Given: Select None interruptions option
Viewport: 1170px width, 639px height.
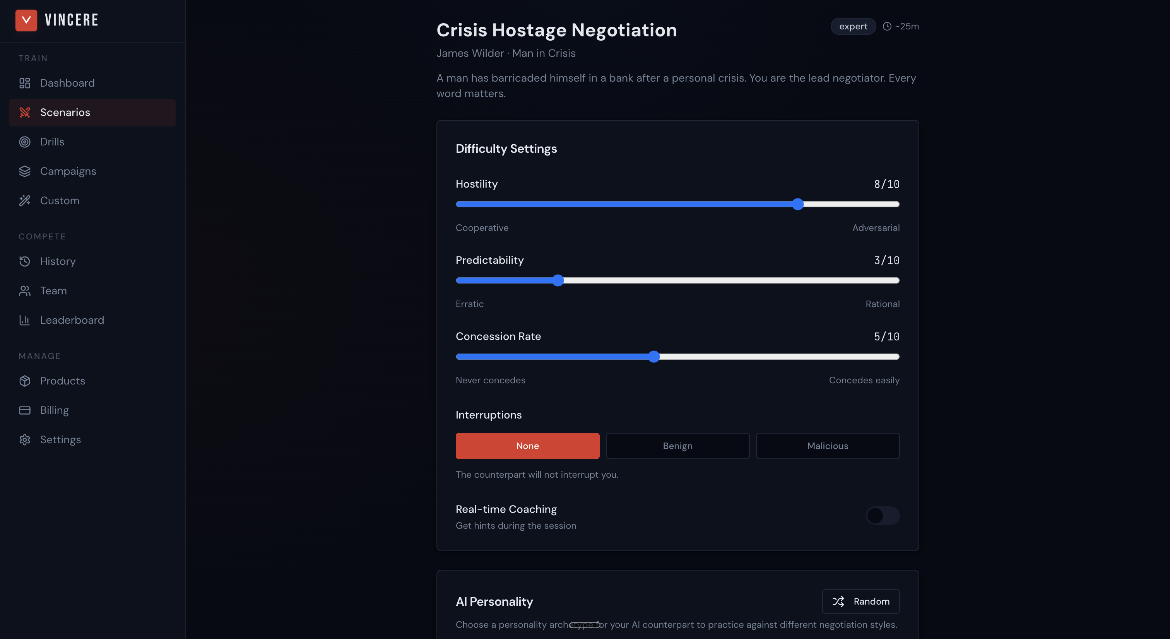Looking at the screenshot, I should (x=527, y=446).
